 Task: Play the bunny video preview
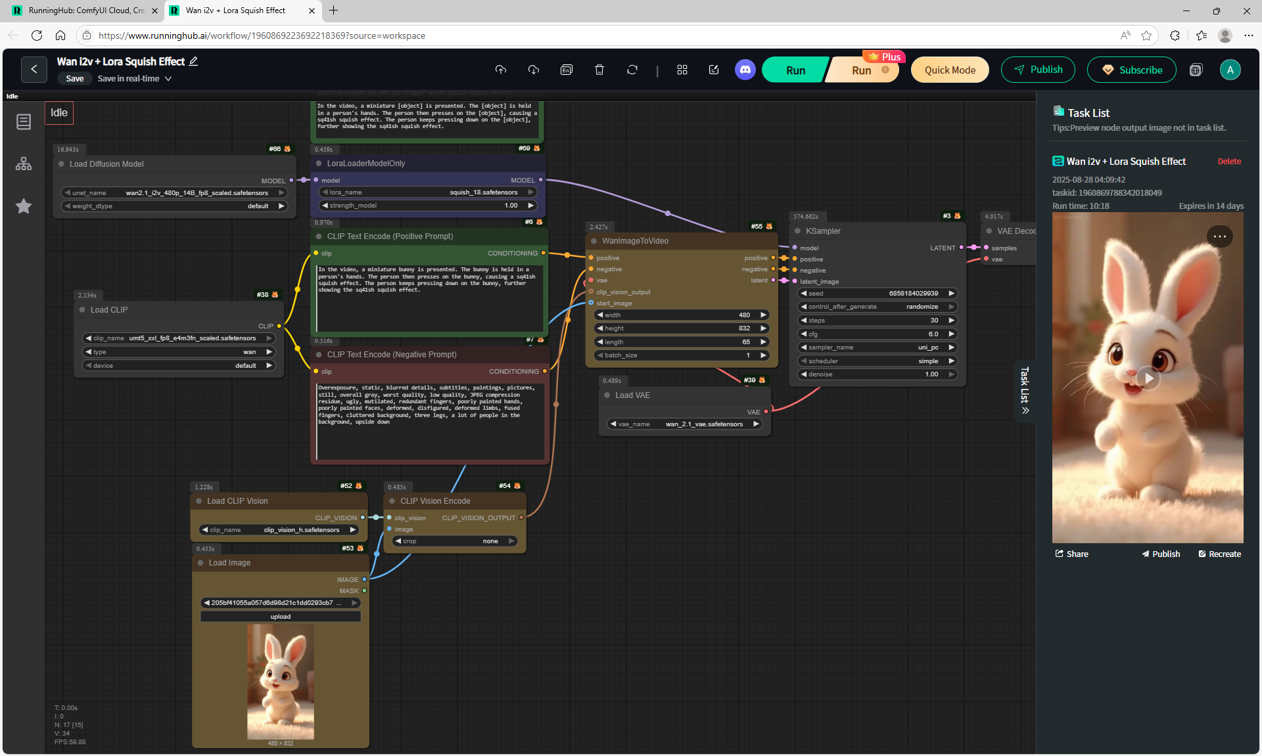1148,378
